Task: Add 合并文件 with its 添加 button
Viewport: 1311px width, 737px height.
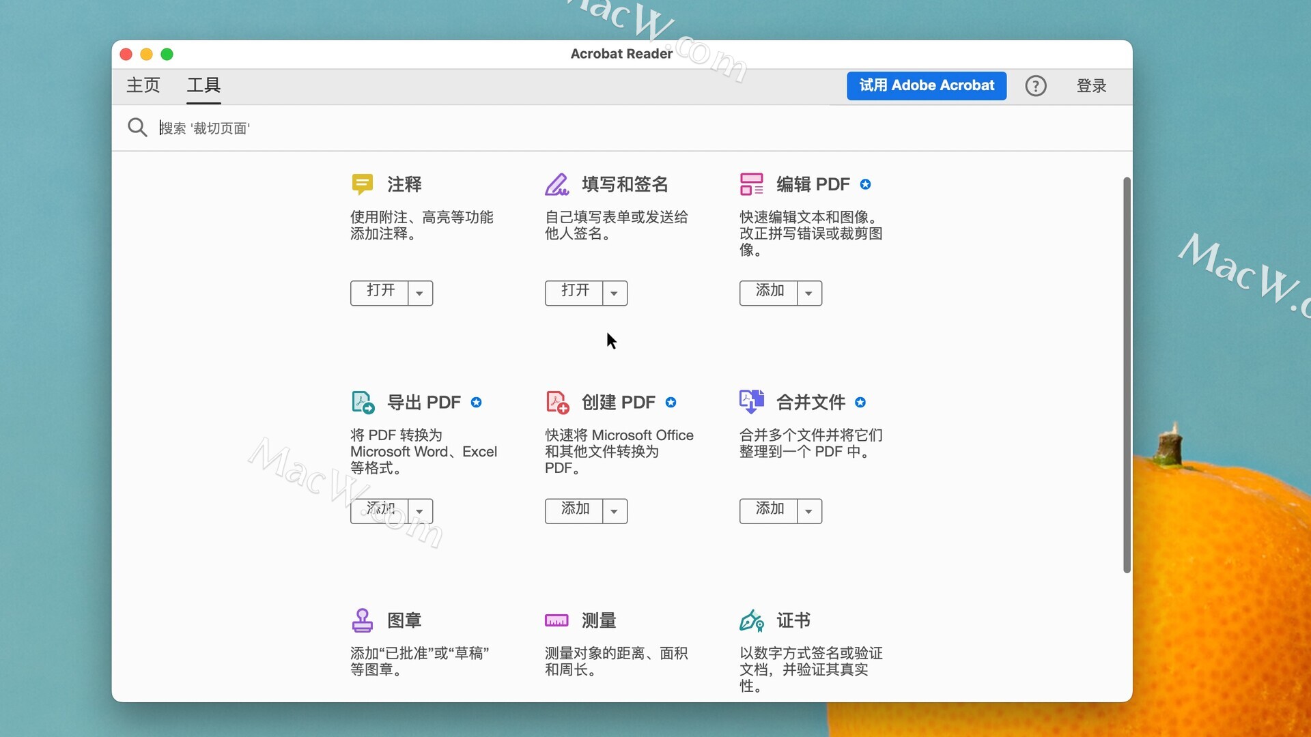Action: coord(769,511)
